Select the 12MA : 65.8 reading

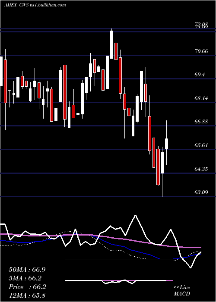[x=27, y=295]
